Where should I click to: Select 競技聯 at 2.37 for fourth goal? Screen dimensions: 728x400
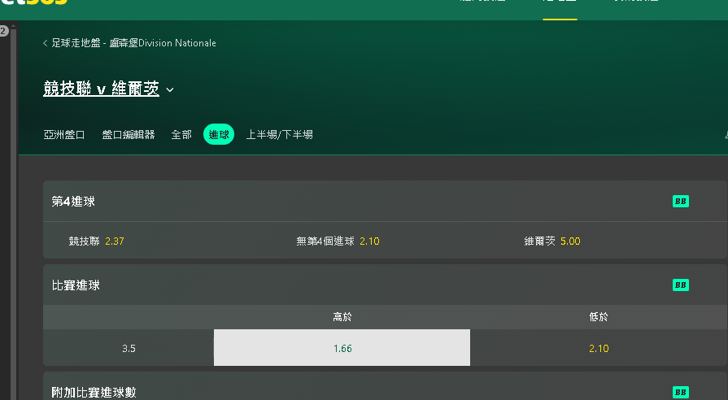96,241
